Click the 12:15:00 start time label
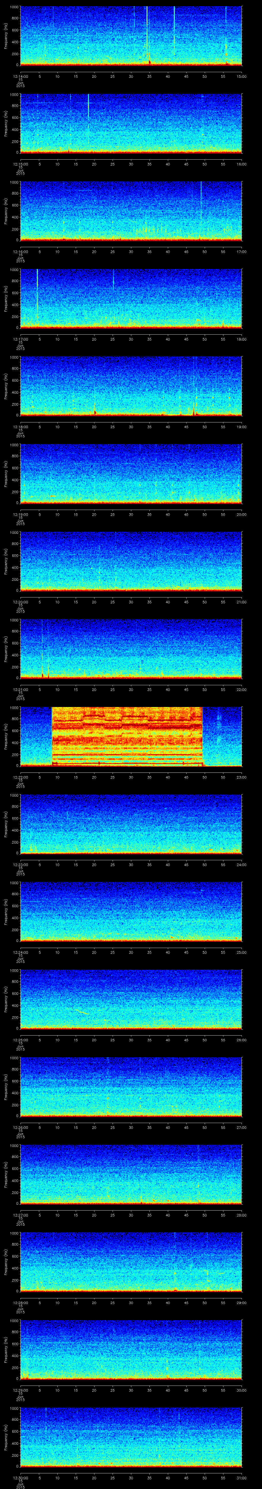 (20, 164)
